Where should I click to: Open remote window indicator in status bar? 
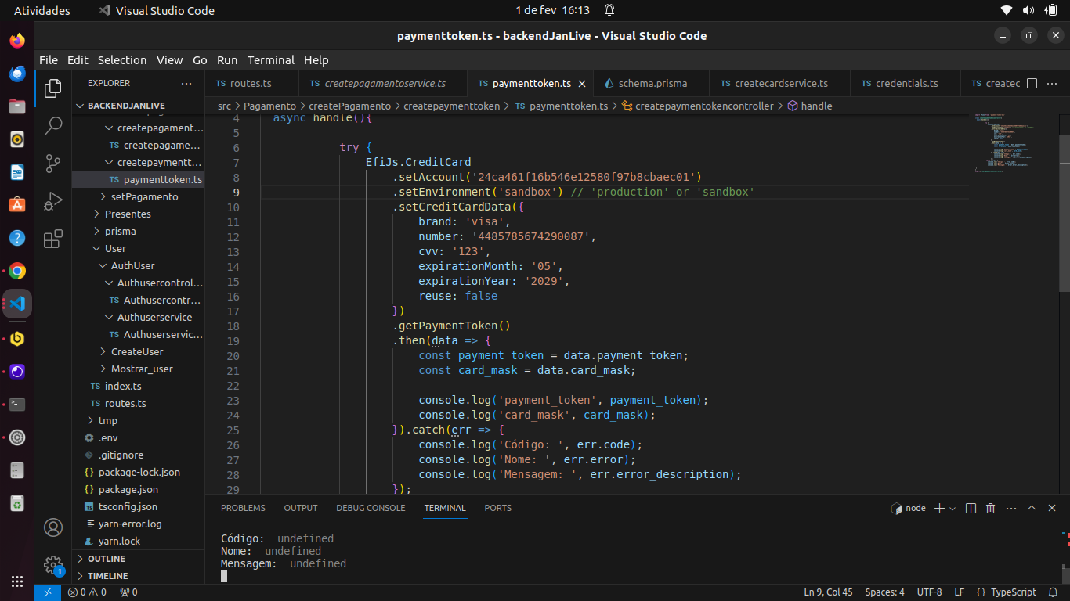click(x=48, y=592)
